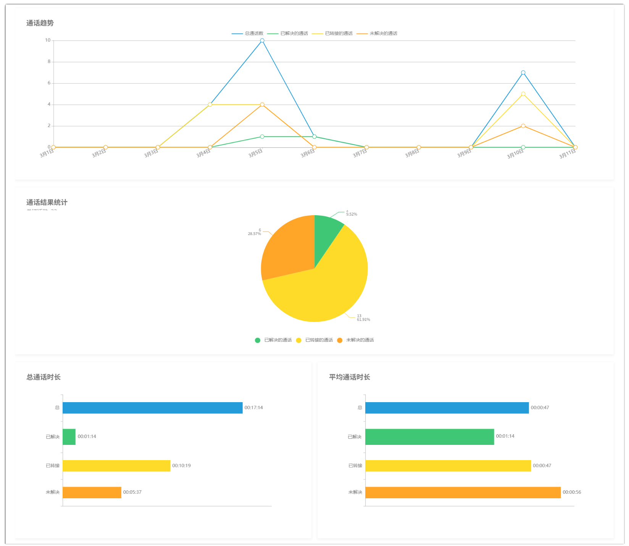
Task: Click green resolved calls point on 3月5日
Action: pos(262,137)
